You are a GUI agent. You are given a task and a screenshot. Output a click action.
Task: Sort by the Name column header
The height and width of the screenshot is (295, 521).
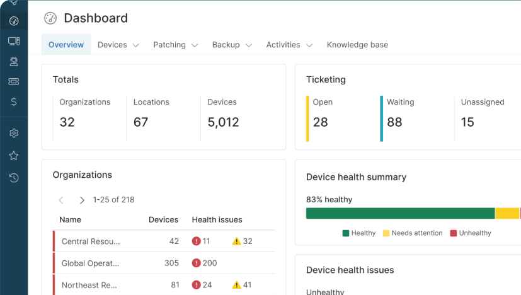(x=70, y=220)
